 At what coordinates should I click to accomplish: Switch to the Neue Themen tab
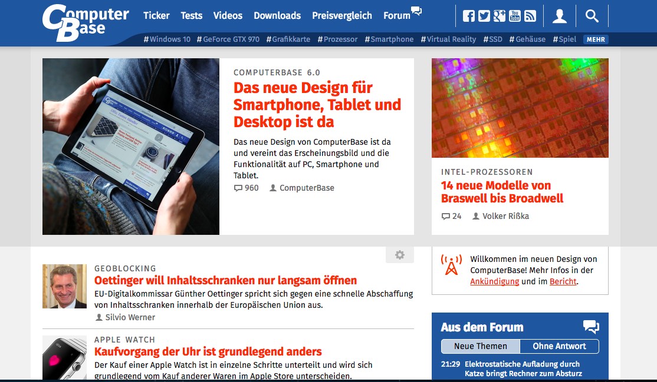[x=480, y=346]
